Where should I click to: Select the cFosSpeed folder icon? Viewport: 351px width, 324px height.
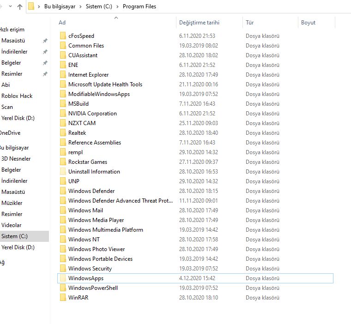(63, 36)
